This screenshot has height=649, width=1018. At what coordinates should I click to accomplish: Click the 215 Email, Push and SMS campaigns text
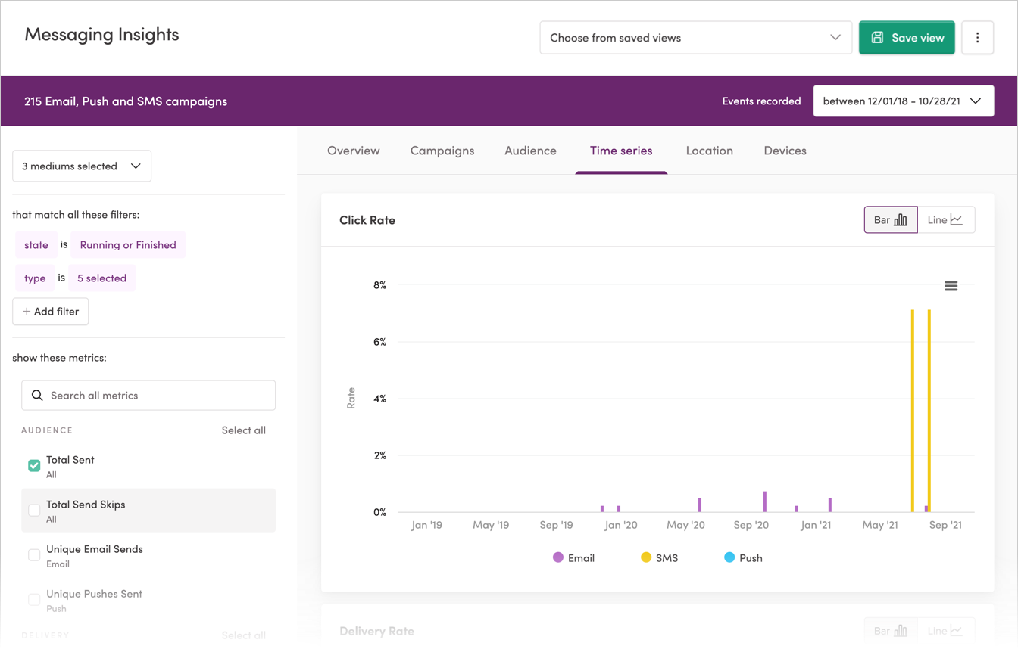pyautogui.click(x=126, y=101)
